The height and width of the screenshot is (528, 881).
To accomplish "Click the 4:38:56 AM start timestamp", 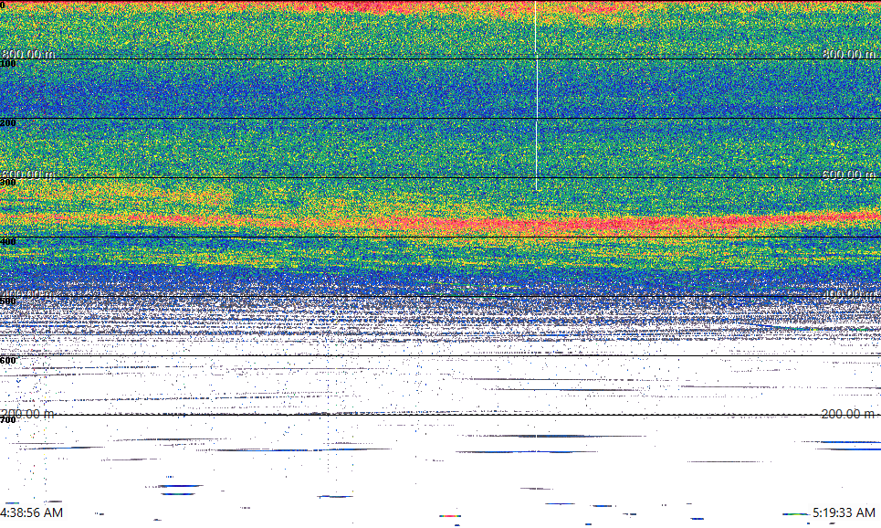I will (31, 512).
